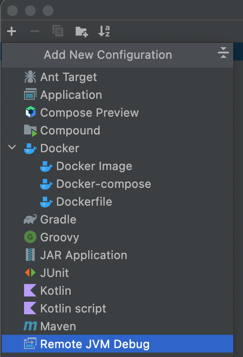This screenshot has height=357, width=243.
Task: Click the minimize window button
Action: 30,11
